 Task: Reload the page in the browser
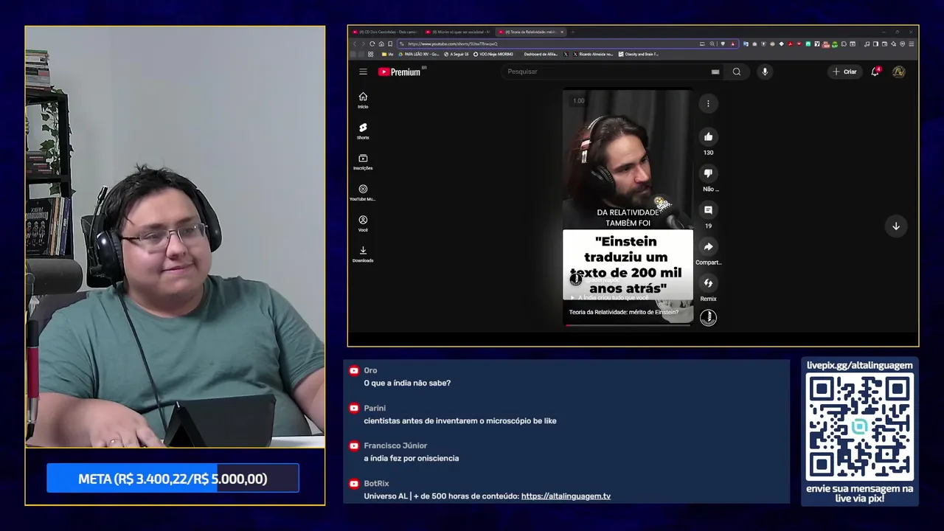(372, 44)
